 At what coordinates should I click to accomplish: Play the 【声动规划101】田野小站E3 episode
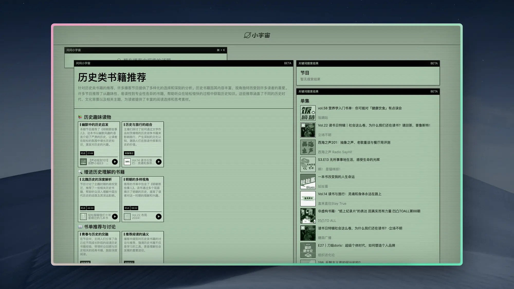pos(115,162)
